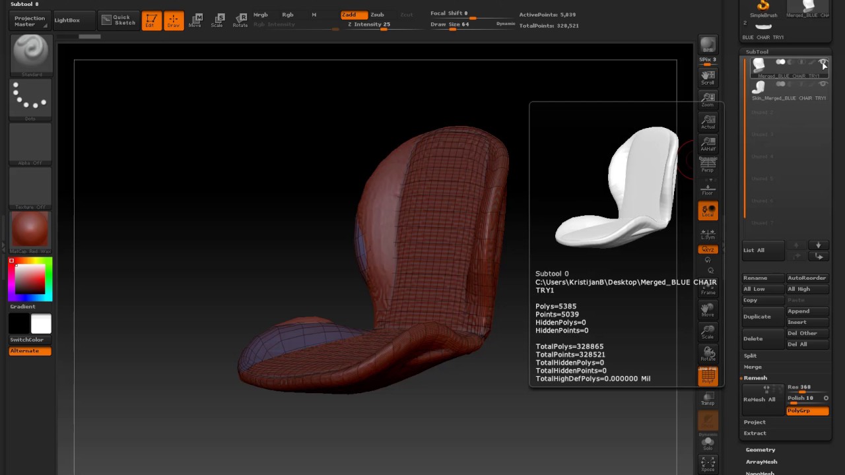
Task: Toggle XYZ rotation mode
Action: pyautogui.click(x=708, y=249)
